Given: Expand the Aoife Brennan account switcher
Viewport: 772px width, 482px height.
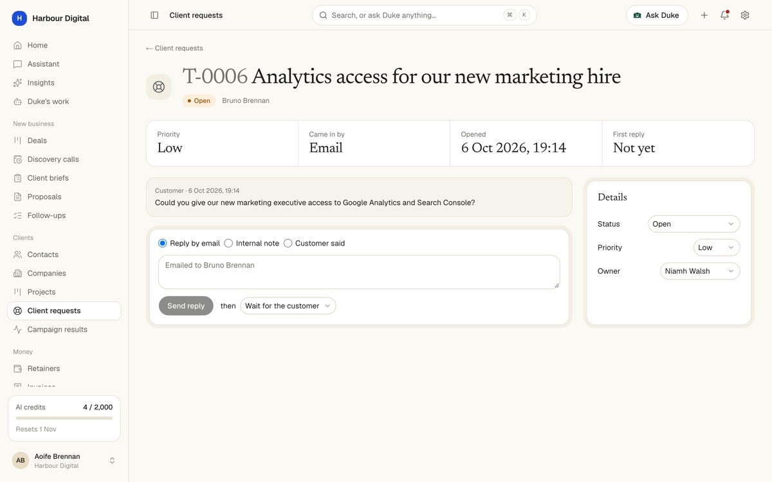Looking at the screenshot, I should [112, 461].
